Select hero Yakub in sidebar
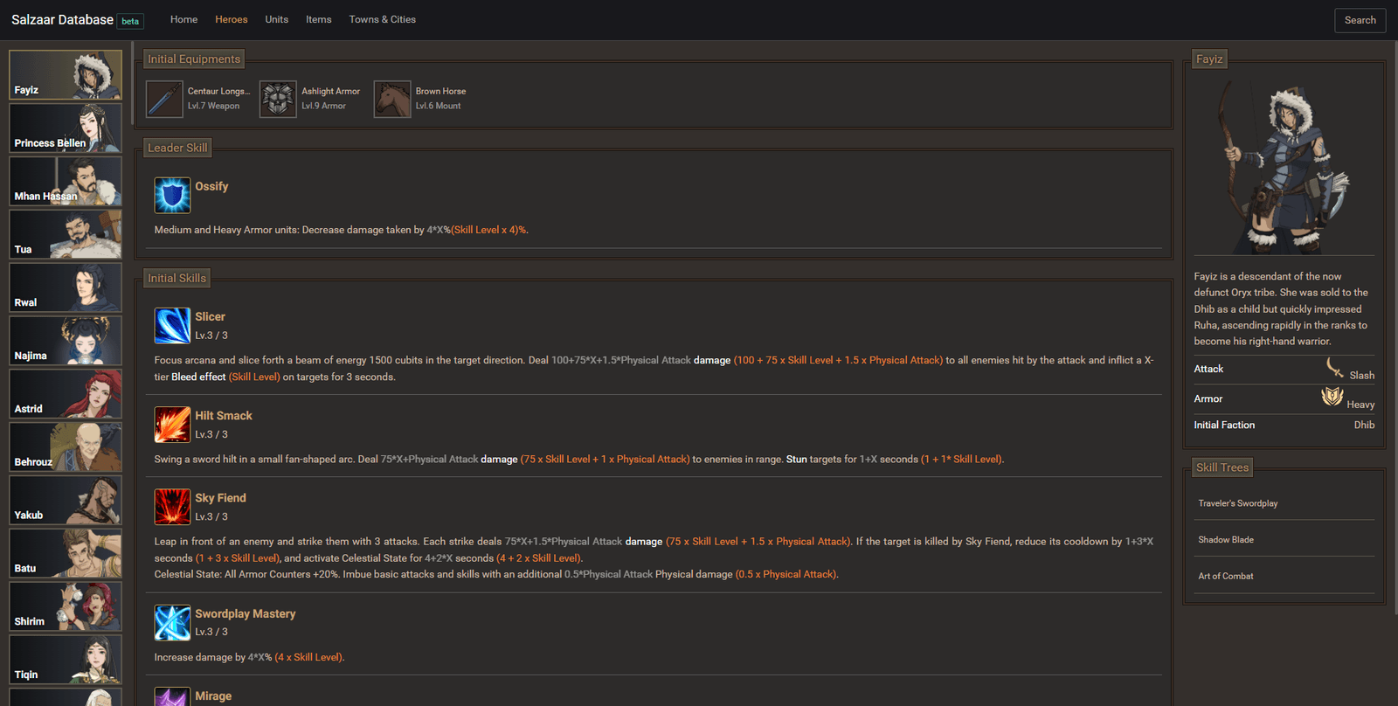This screenshot has height=706, width=1398. [66, 501]
